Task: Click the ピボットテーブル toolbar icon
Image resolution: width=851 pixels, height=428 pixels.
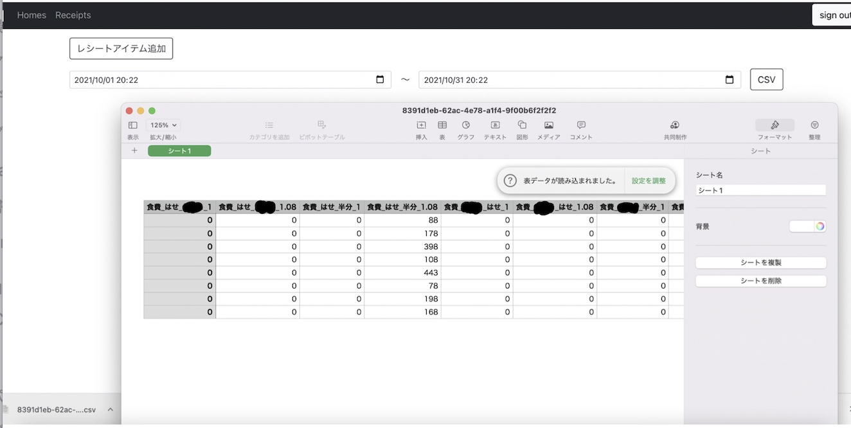Action: tap(322, 125)
